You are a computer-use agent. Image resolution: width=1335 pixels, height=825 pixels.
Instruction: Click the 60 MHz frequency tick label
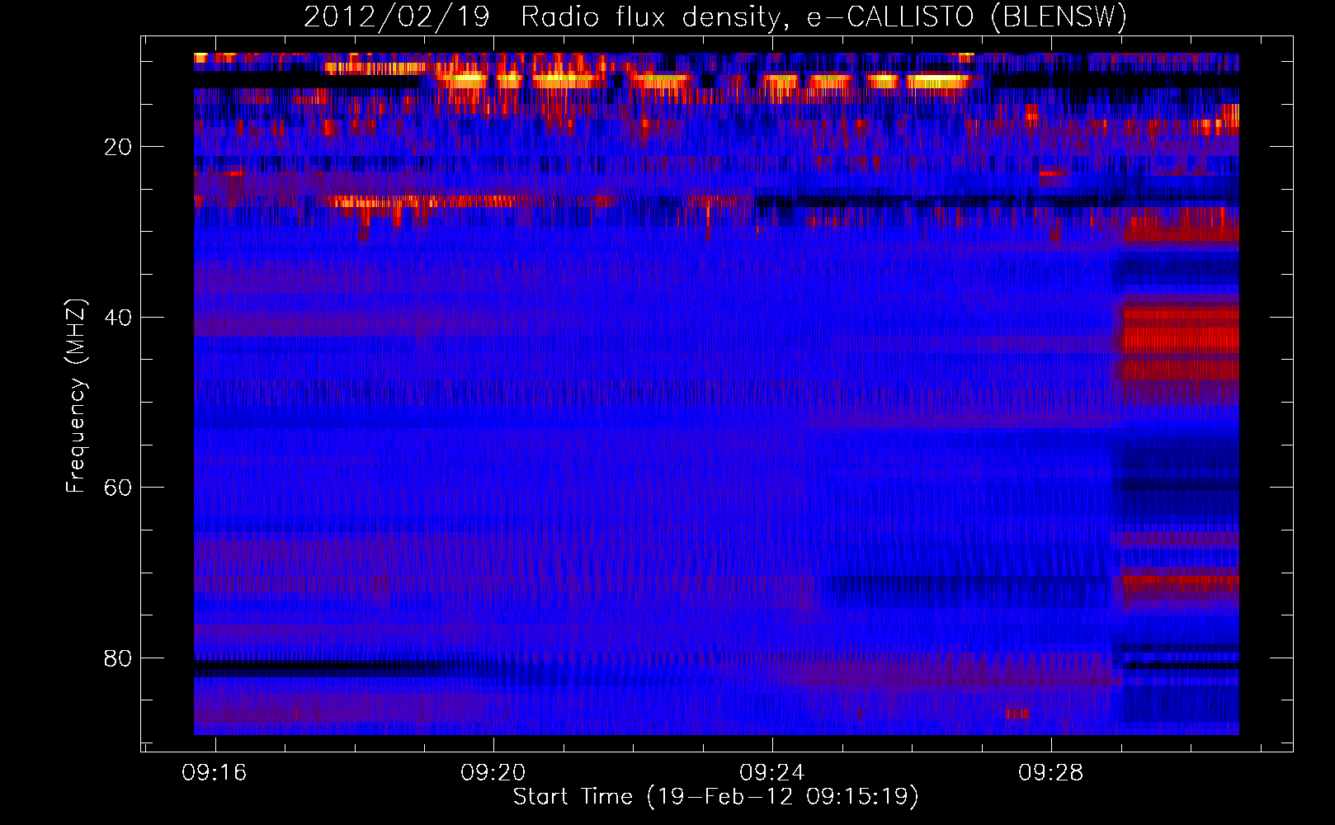click(118, 488)
